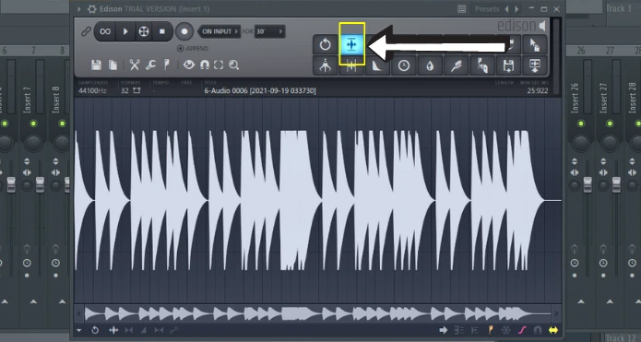The width and height of the screenshot is (641, 342).
Task: Open the claw machine tool
Action: click(325, 65)
